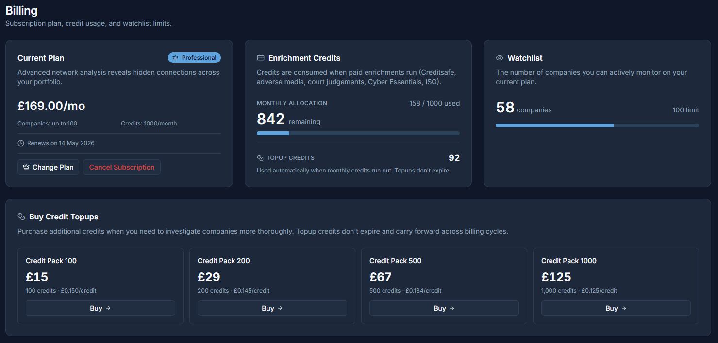
Task: Click arrow icon on Credit Pack 100 Buy
Action: tap(108, 308)
